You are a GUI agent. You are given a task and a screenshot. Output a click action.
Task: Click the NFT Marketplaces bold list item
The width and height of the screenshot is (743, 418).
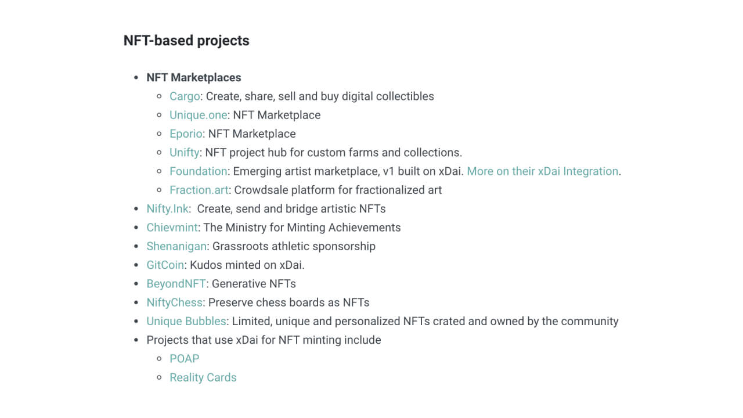(193, 77)
